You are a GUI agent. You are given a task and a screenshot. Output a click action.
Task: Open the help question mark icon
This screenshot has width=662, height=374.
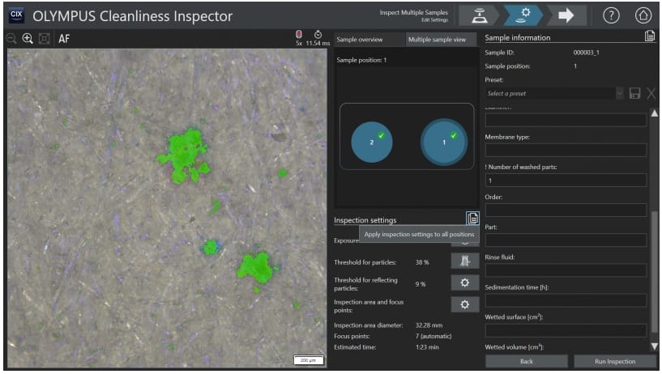(611, 15)
